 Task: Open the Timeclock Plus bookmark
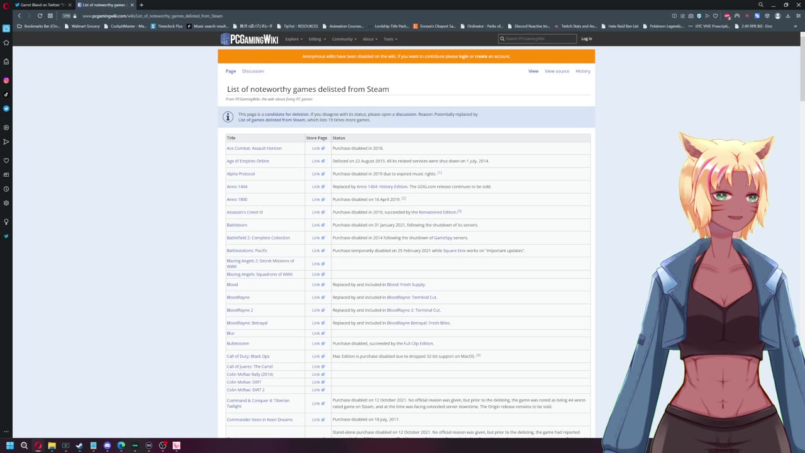[x=167, y=26]
